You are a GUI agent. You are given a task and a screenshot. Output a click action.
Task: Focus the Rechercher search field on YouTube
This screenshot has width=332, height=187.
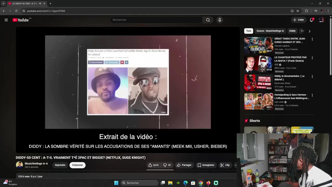click(156, 20)
